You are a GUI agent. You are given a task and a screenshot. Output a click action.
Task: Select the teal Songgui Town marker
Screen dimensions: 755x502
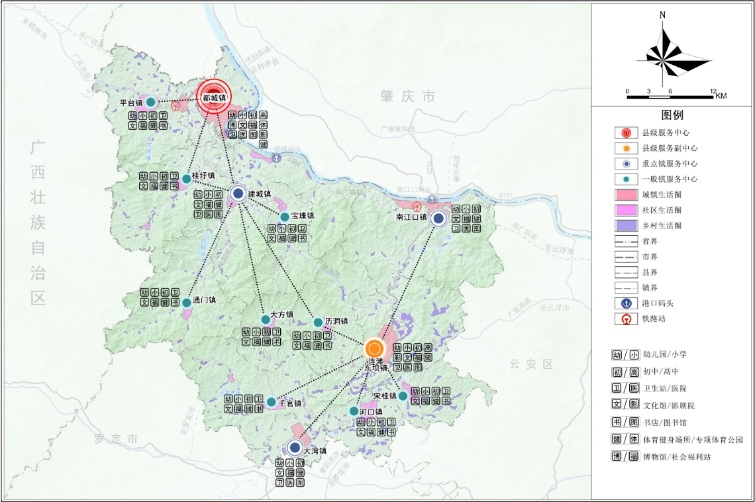[403, 396]
